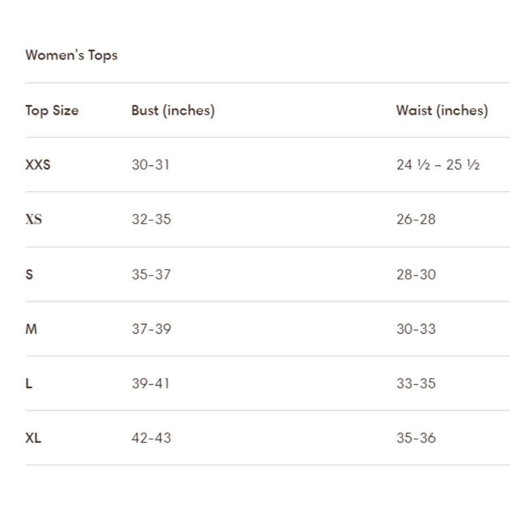The width and height of the screenshot is (510, 510).
Task: Select the XXS size row label
Action: point(38,165)
